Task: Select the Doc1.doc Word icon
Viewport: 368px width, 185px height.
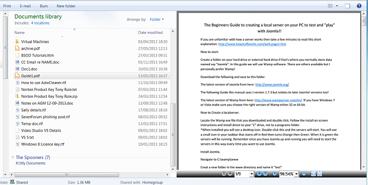Action: pyautogui.click(x=17, y=69)
